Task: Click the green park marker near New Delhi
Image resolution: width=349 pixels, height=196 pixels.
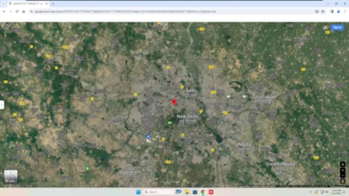Action: (170, 123)
